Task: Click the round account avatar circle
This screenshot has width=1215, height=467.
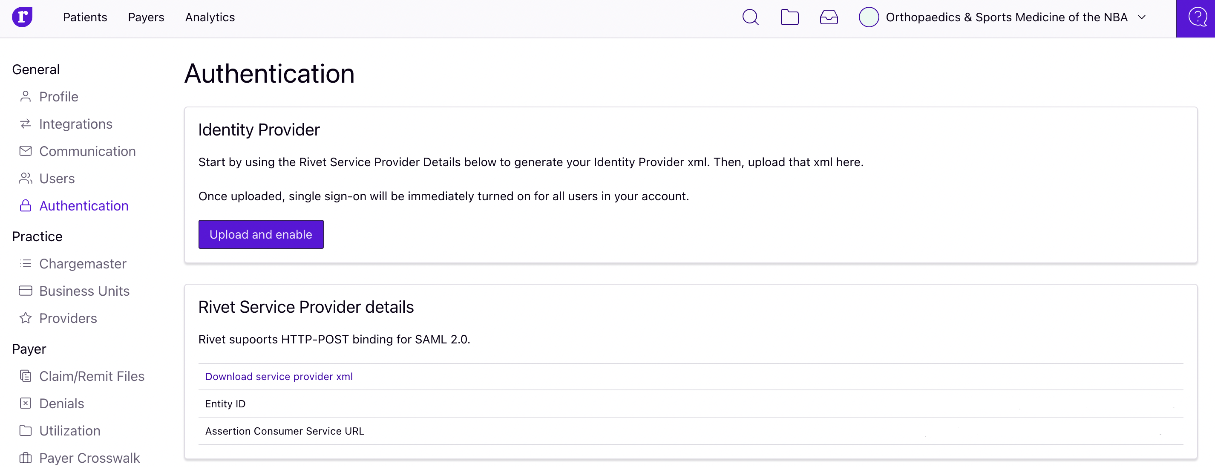Action: 868,17
